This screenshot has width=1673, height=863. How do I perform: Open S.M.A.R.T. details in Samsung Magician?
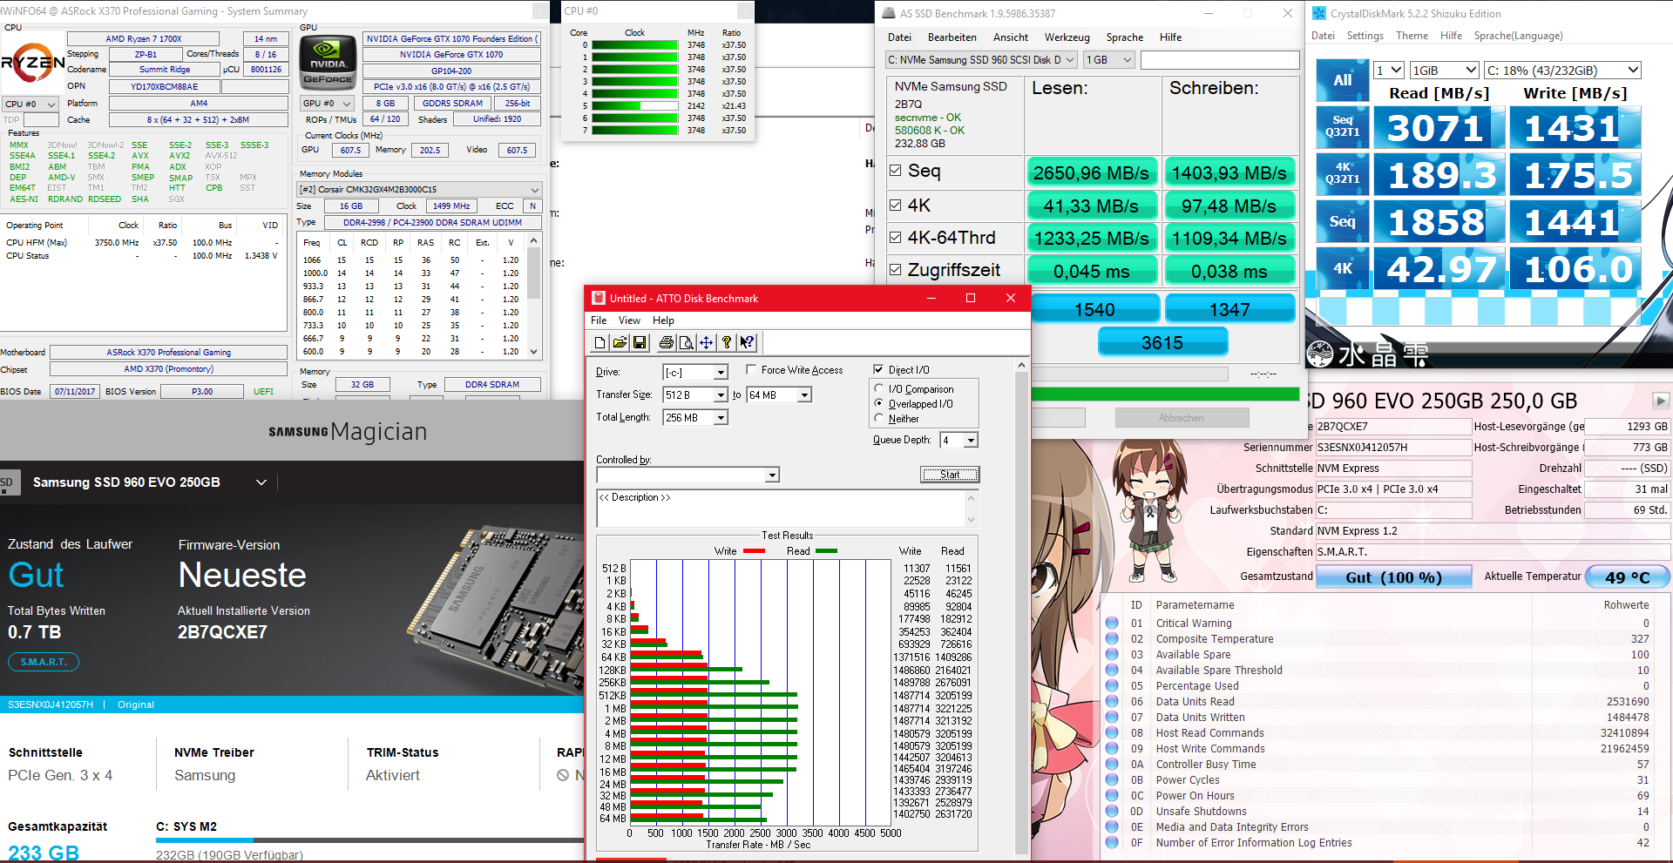pos(44,662)
